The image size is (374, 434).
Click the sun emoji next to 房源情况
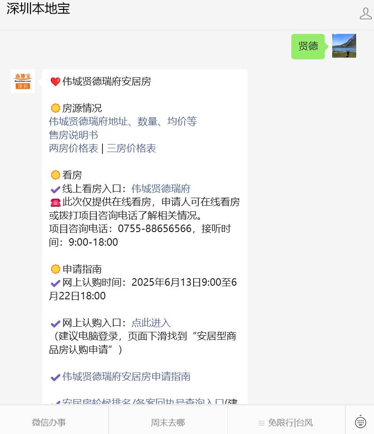pyautogui.click(x=55, y=108)
